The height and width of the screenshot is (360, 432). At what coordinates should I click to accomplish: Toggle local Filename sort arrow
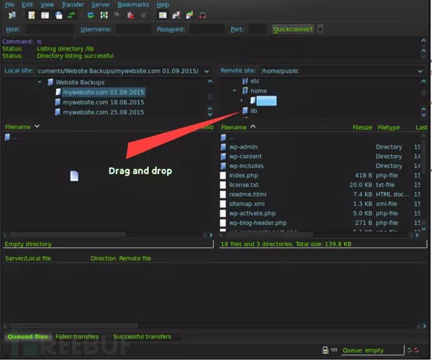pos(37,126)
